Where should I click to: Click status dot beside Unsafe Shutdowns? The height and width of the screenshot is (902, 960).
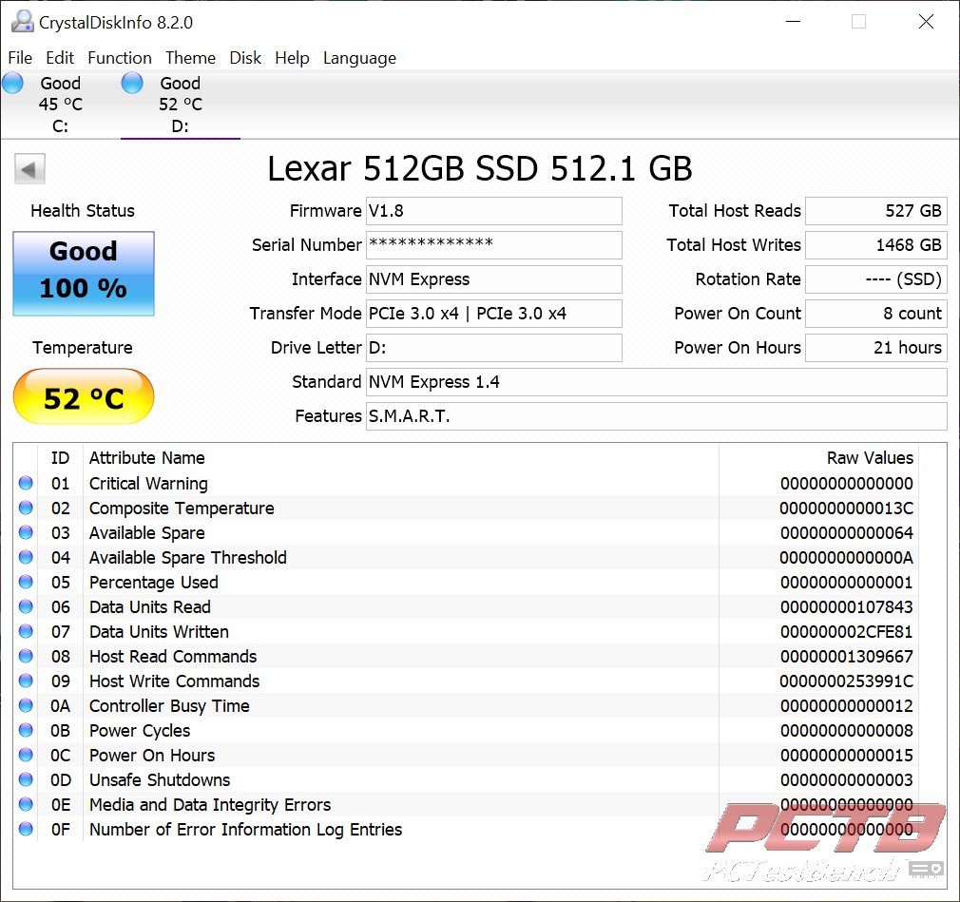(x=26, y=779)
